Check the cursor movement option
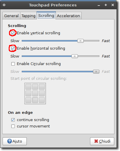This screenshot has width=120, height=151. point(13,126)
